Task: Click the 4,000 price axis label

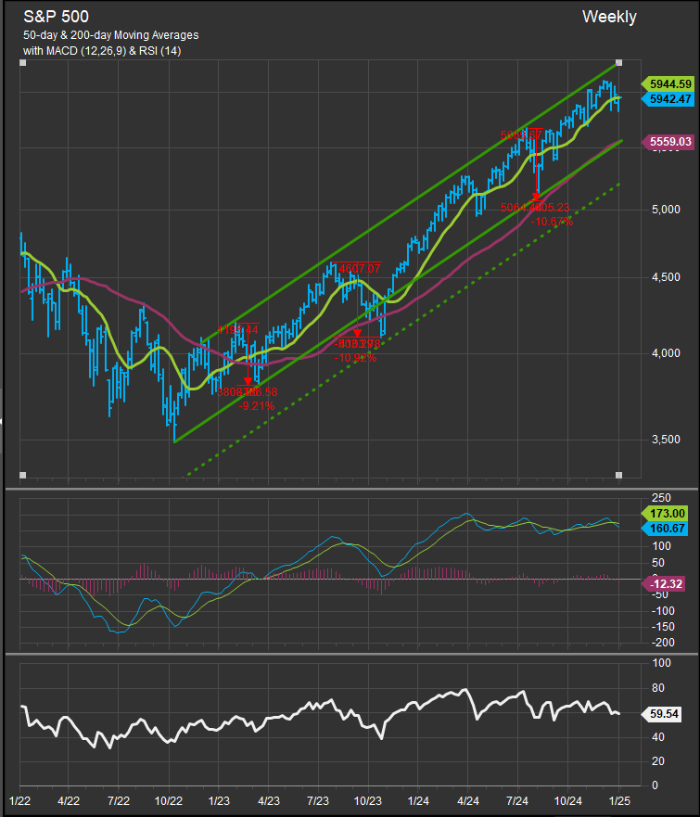Action: [x=666, y=353]
